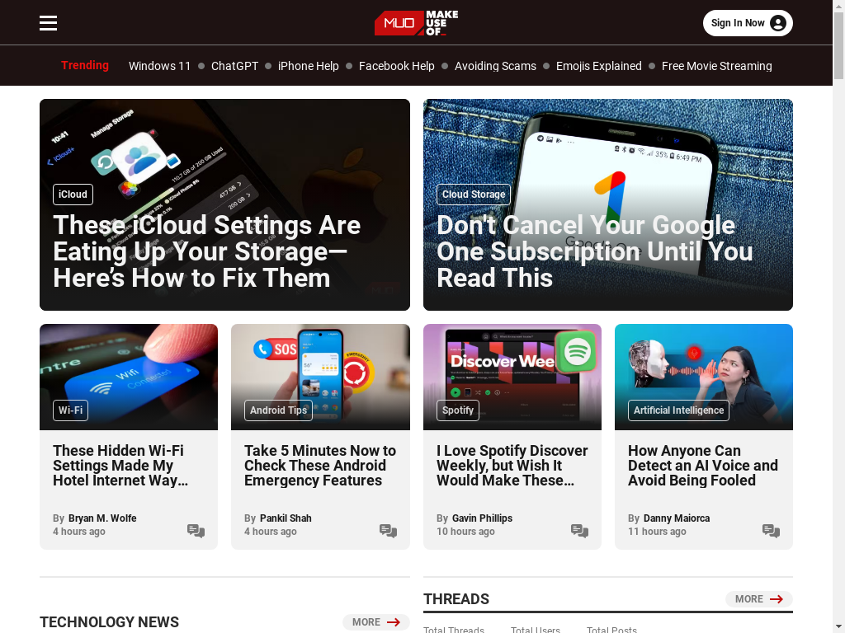Click the user avatar icon in Sign In
Viewport: 845px width, 633px height.
click(777, 23)
